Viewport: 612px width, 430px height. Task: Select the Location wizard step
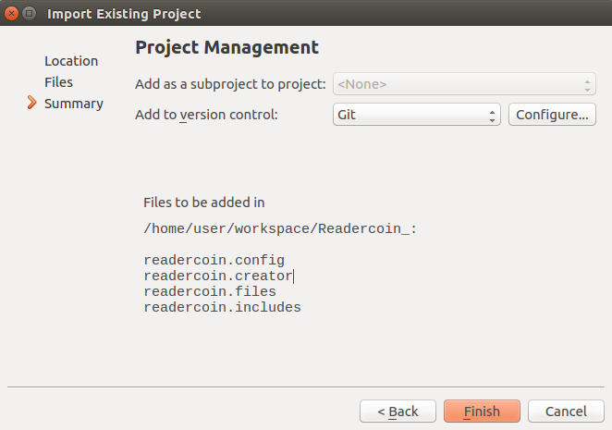coord(71,61)
